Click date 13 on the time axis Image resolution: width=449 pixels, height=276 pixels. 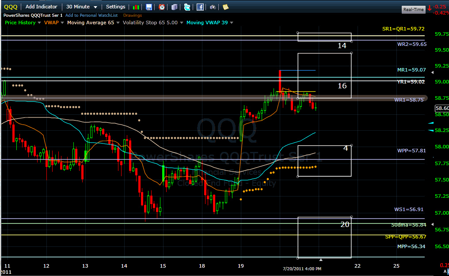(x=85, y=266)
